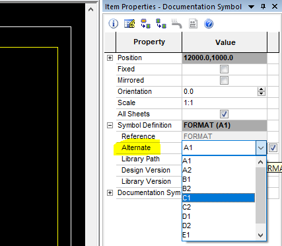The width and height of the screenshot is (282, 246).
Task: Click dropdown list scroll up arrow
Action: point(261,163)
